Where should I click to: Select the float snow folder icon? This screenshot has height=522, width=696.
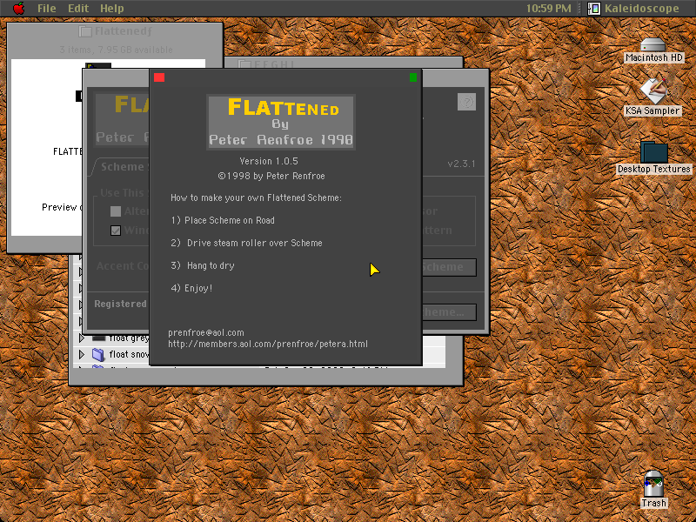coord(98,354)
